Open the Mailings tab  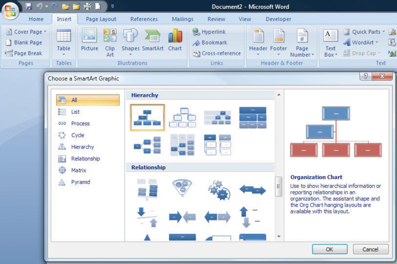click(182, 19)
